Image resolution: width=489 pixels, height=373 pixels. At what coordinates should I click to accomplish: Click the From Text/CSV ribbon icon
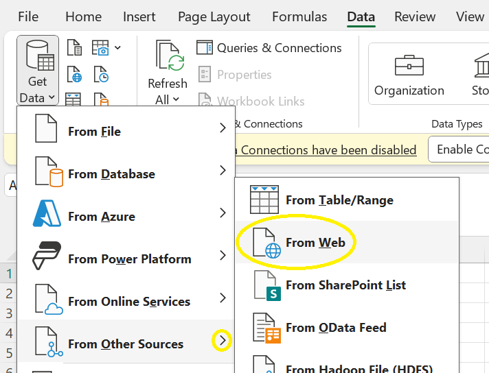(x=74, y=47)
